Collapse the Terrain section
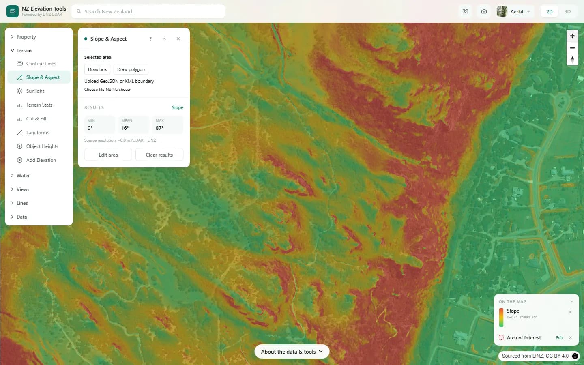584x365 pixels. pos(39,51)
